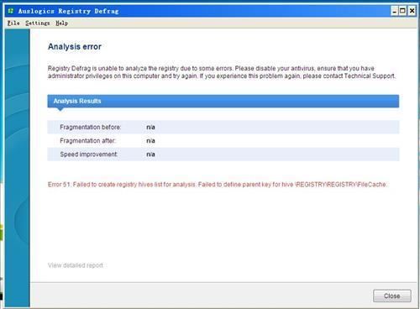Click the Fragmentation before label
Viewport: 420px width, 309px height.
(x=90, y=127)
